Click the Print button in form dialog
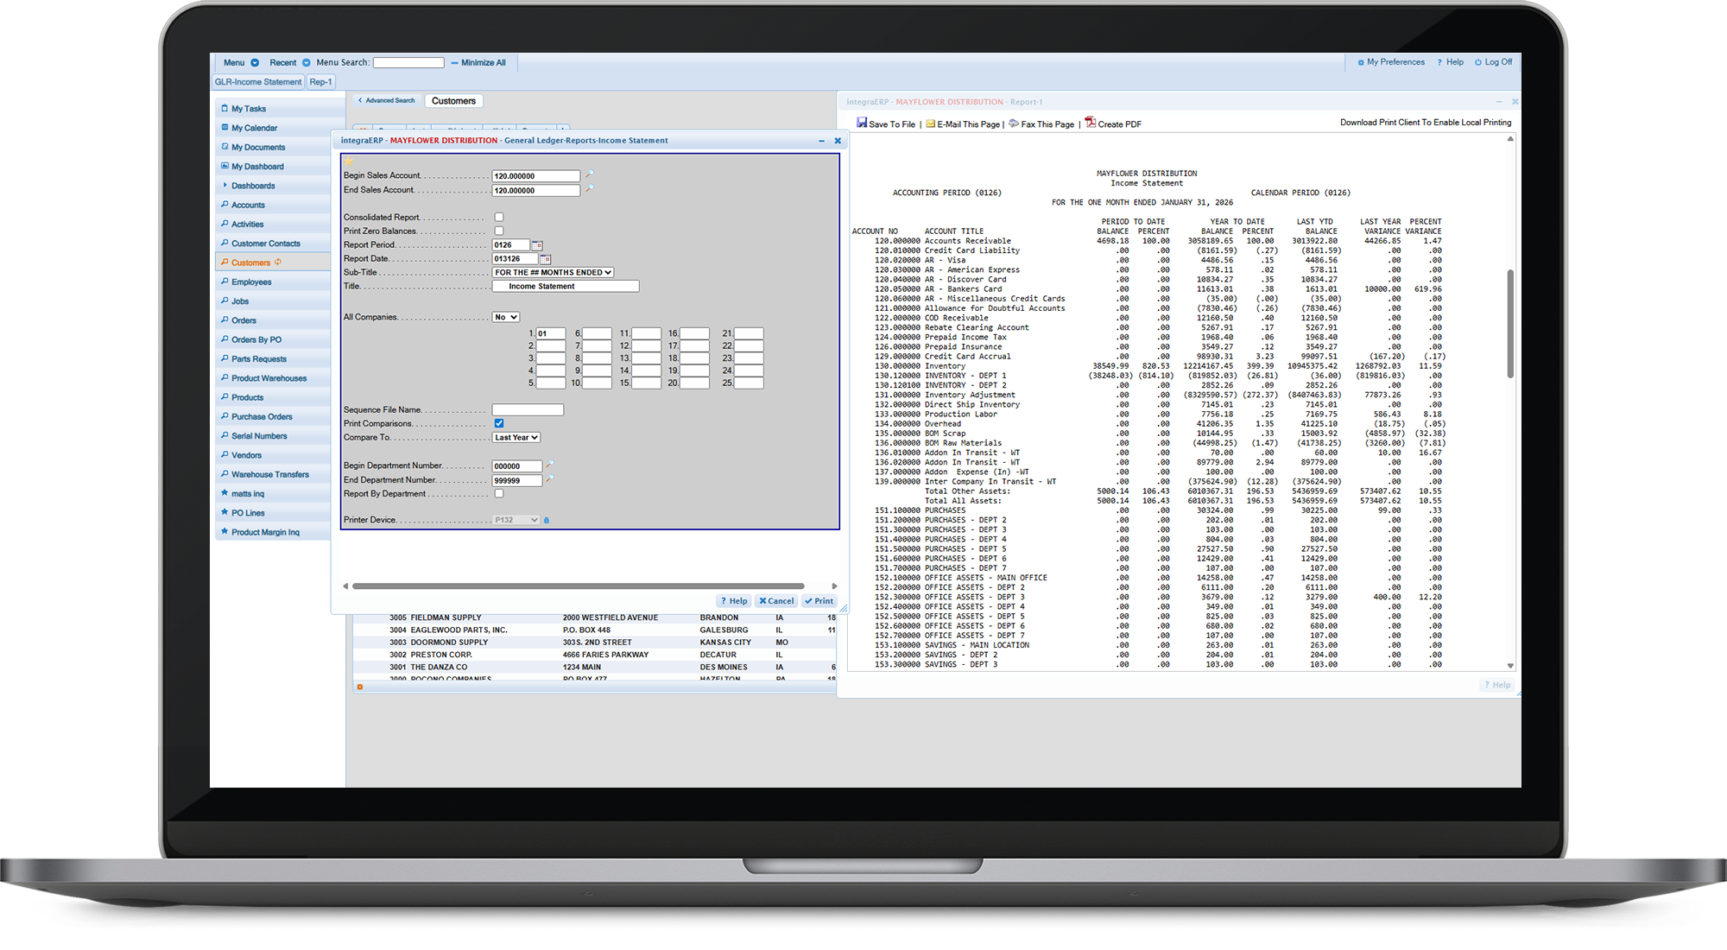The image size is (1727, 950). click(819, 601)
